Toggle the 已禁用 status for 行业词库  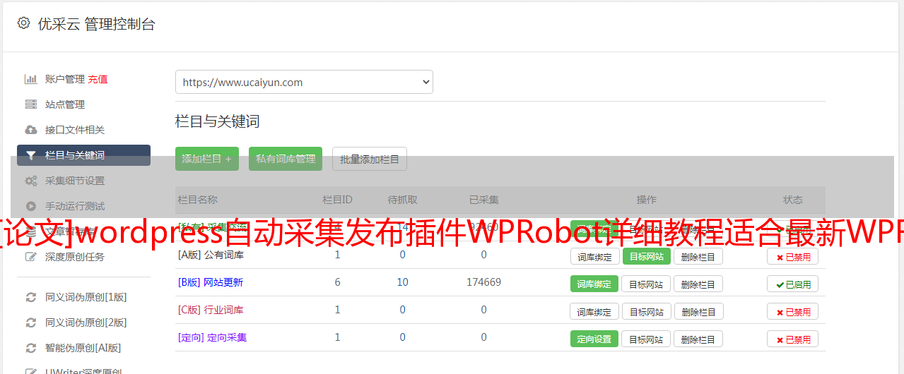[793, 312]
